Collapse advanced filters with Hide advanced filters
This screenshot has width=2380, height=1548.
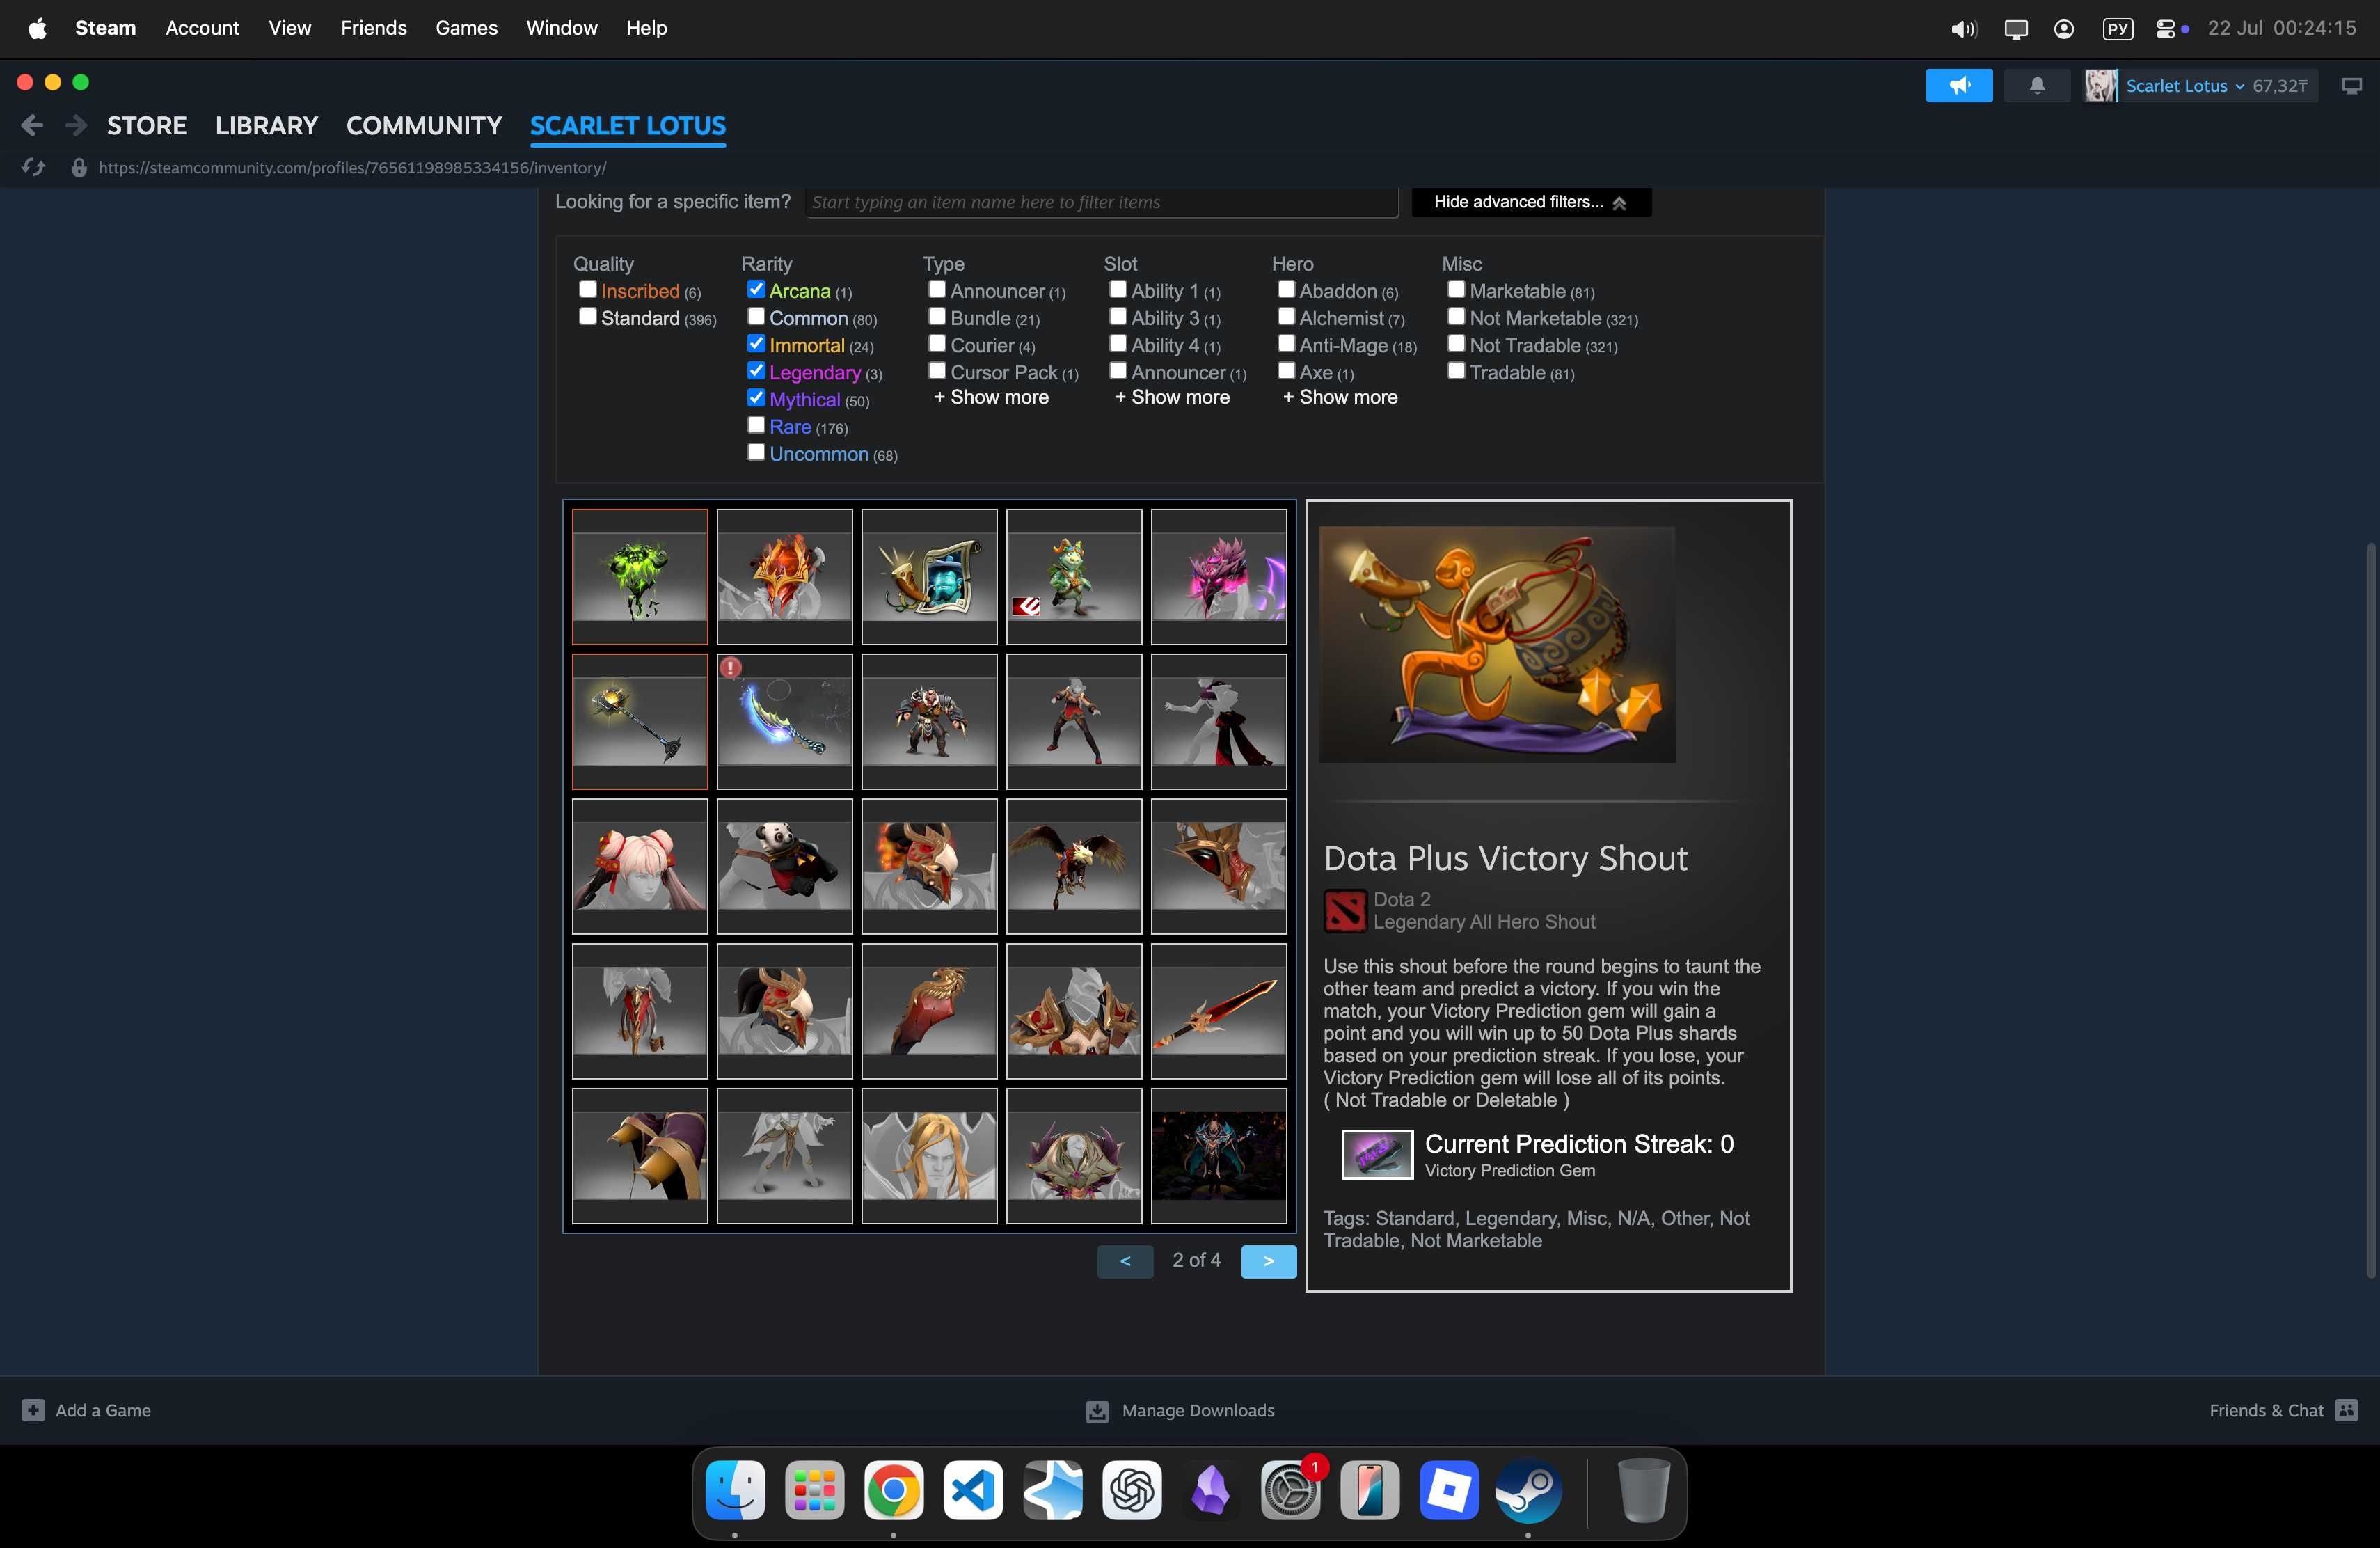pyautogui.click(x=1531, y=202)
